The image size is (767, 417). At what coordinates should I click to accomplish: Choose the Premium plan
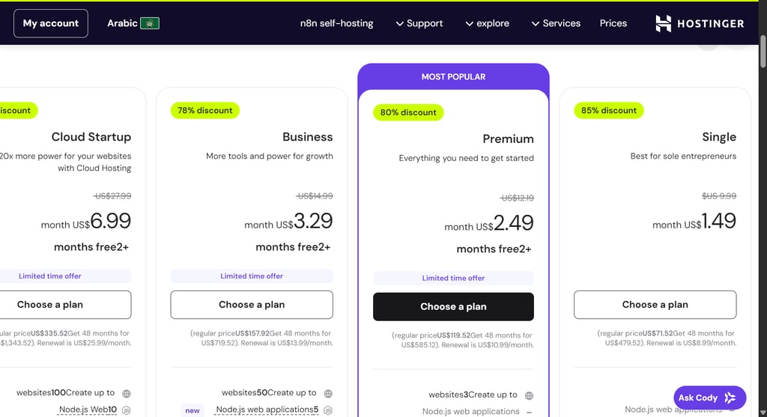(453, 306)
